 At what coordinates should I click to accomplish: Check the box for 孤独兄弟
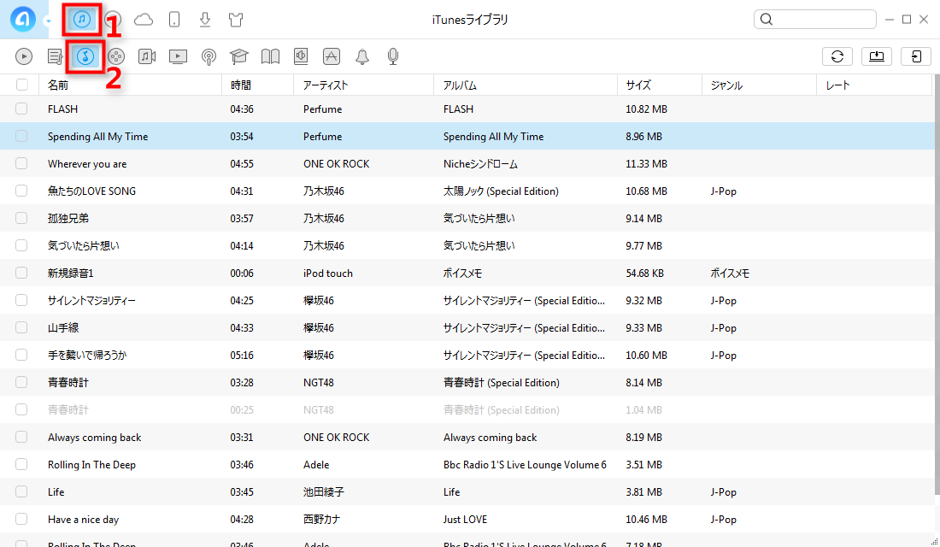21,218
